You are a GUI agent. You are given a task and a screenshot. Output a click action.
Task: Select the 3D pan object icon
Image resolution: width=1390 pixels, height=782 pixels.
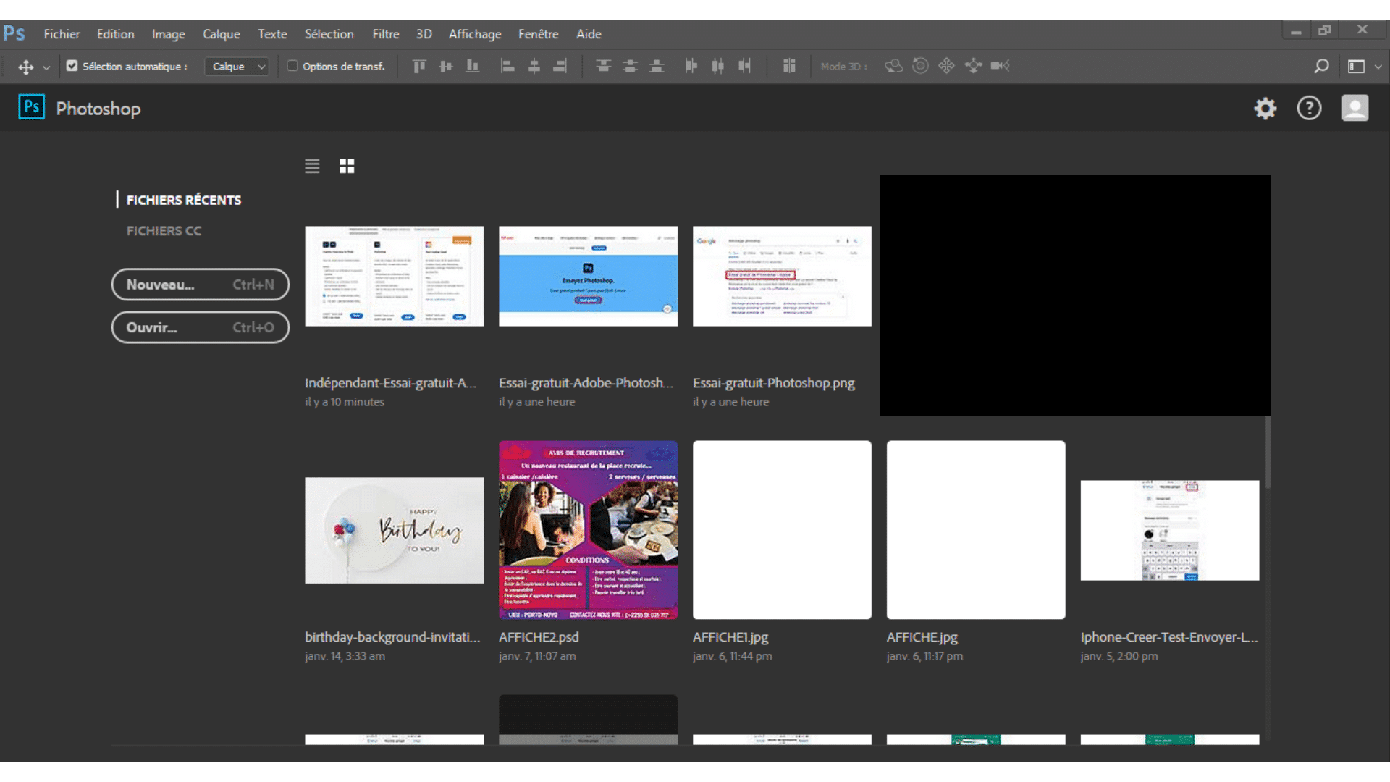coord(946,66)
